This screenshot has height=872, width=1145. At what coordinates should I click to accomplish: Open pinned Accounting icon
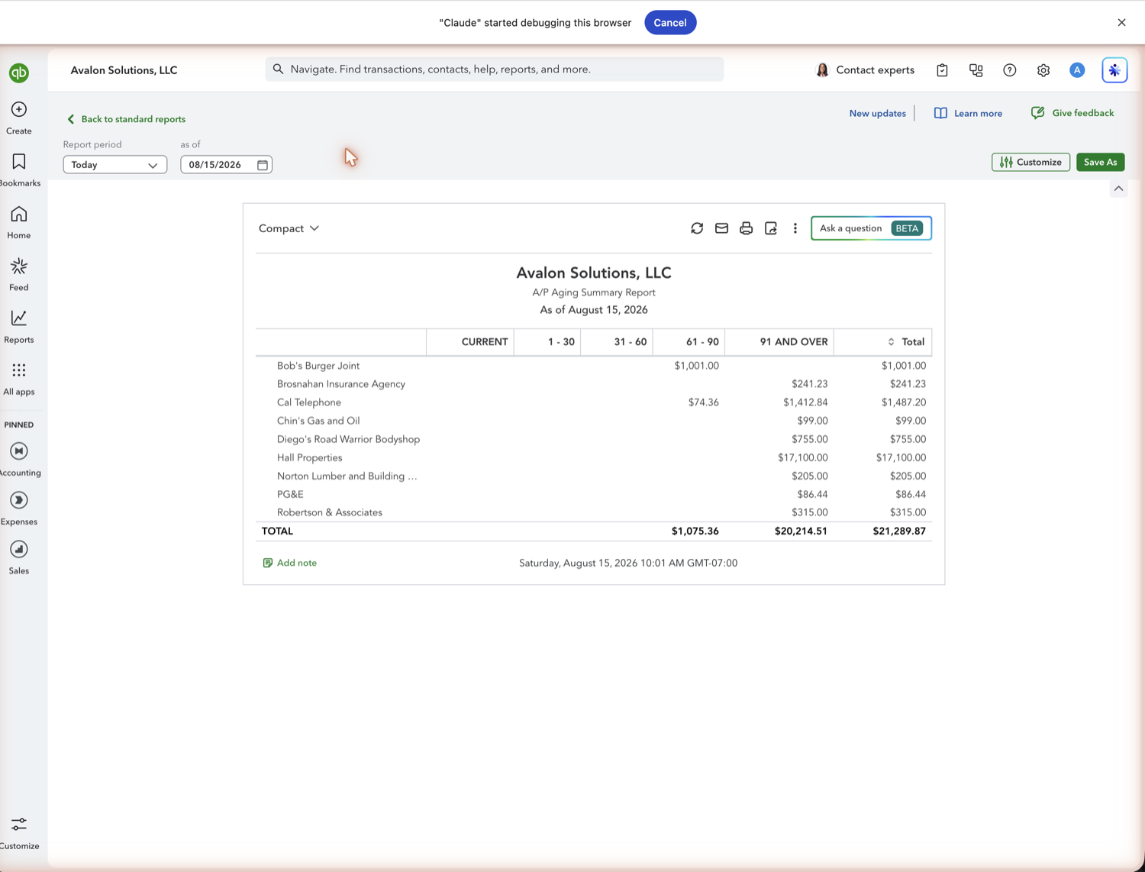19,451
